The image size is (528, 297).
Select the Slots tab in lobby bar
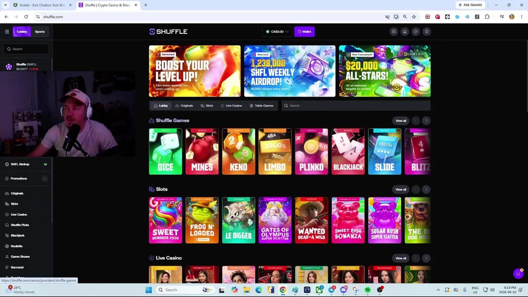pyautogui.click(x=207, y=106)
